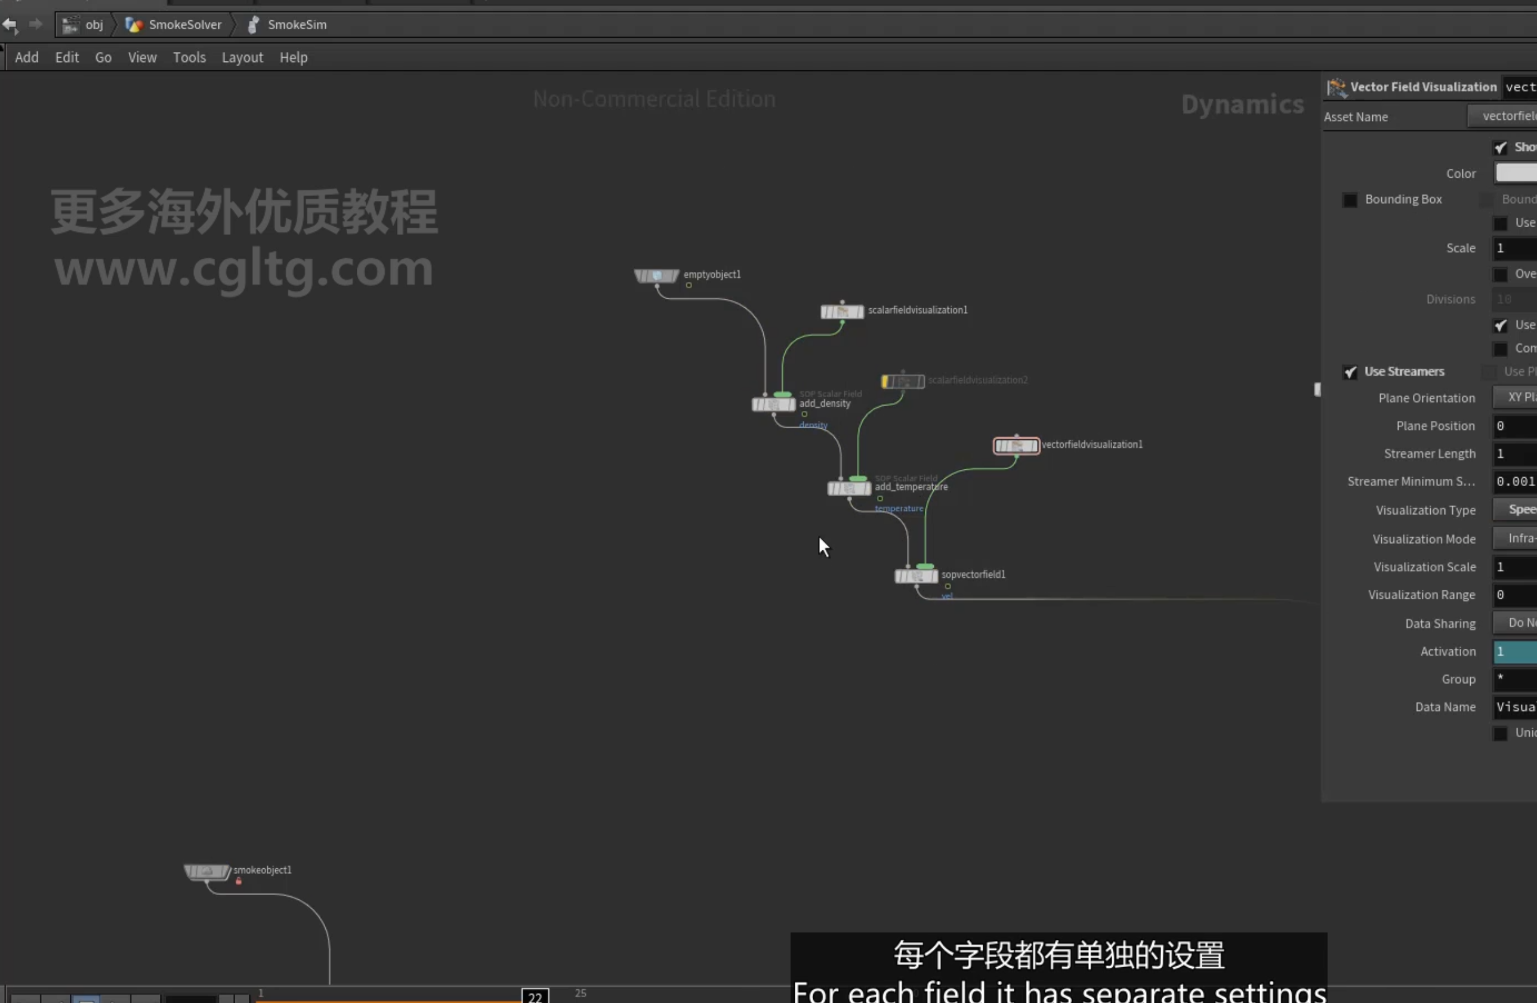Click the forward navigation arrow

click(x=36, y=24)
